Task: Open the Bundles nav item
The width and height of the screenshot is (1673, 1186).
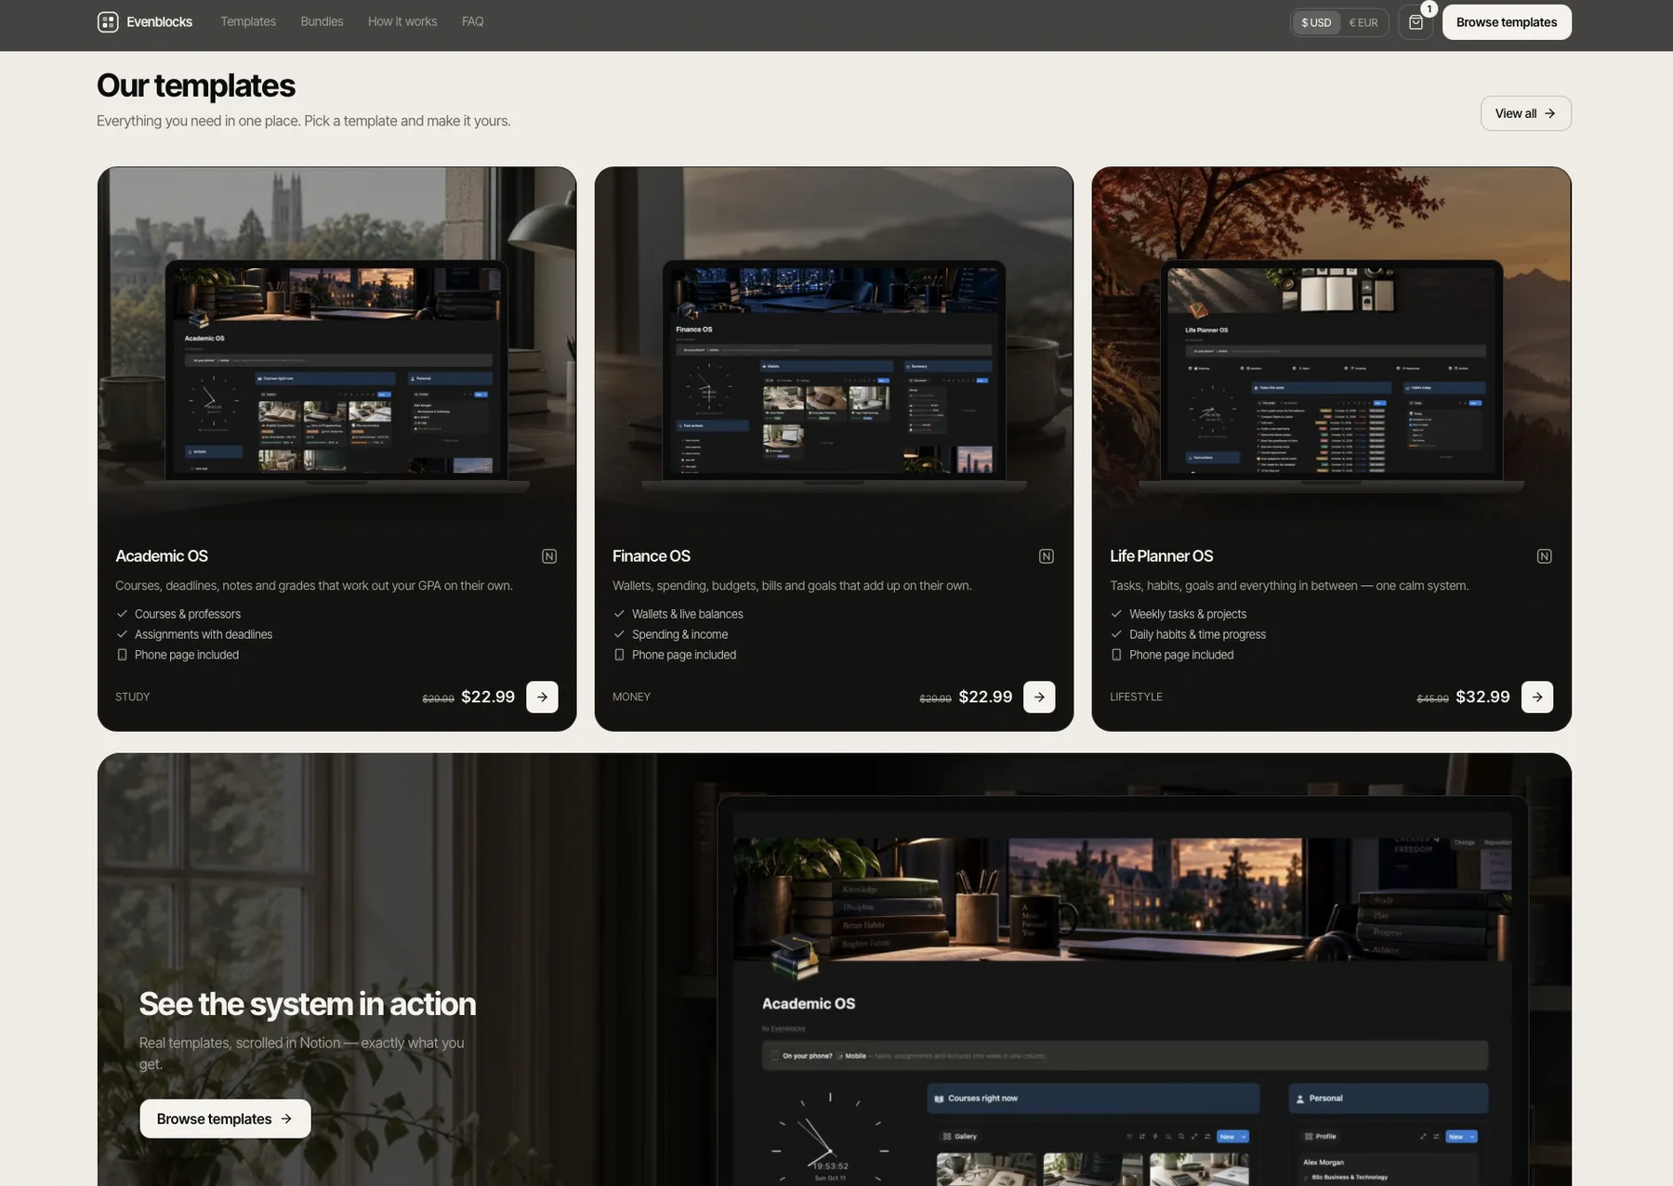Action: (x=322, y=21)
